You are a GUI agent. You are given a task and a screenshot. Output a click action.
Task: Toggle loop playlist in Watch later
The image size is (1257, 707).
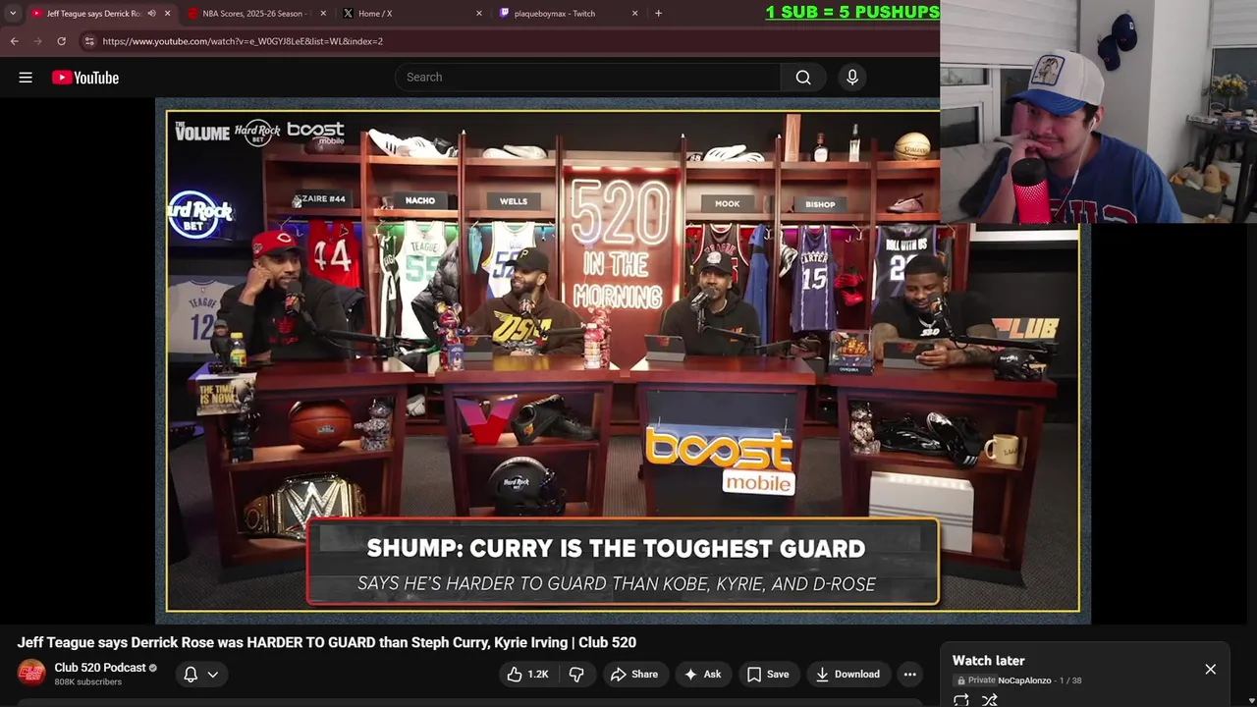point(961,700)
